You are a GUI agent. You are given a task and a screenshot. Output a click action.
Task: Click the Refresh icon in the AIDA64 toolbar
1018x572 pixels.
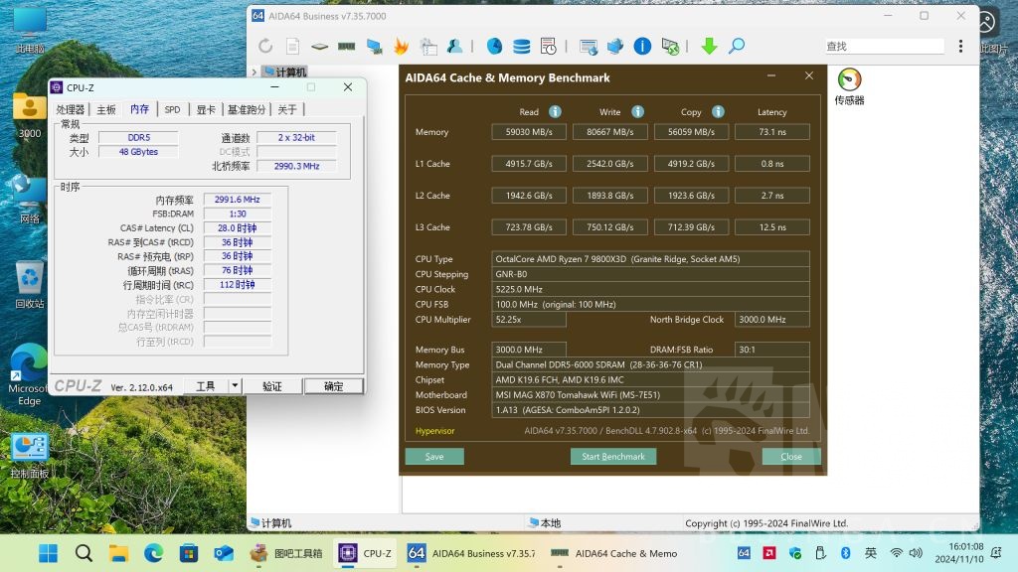point(265,46)
